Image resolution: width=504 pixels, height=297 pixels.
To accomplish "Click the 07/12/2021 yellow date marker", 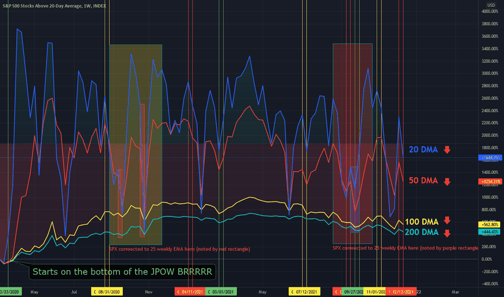I will [x=304, y=292].
